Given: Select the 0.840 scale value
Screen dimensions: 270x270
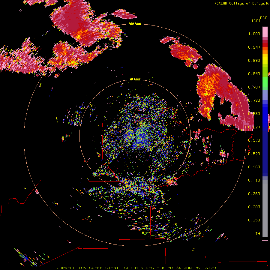Looking at the screenshot, I should click(254, 74).
